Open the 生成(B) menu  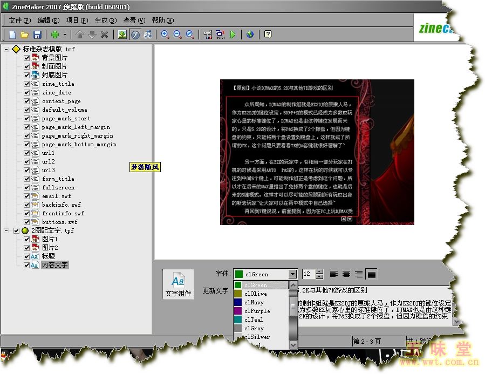105,21
